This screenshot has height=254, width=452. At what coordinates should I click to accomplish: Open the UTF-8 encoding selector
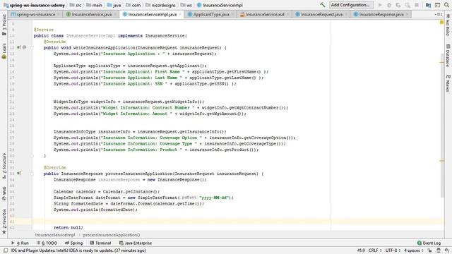point(393,250)
